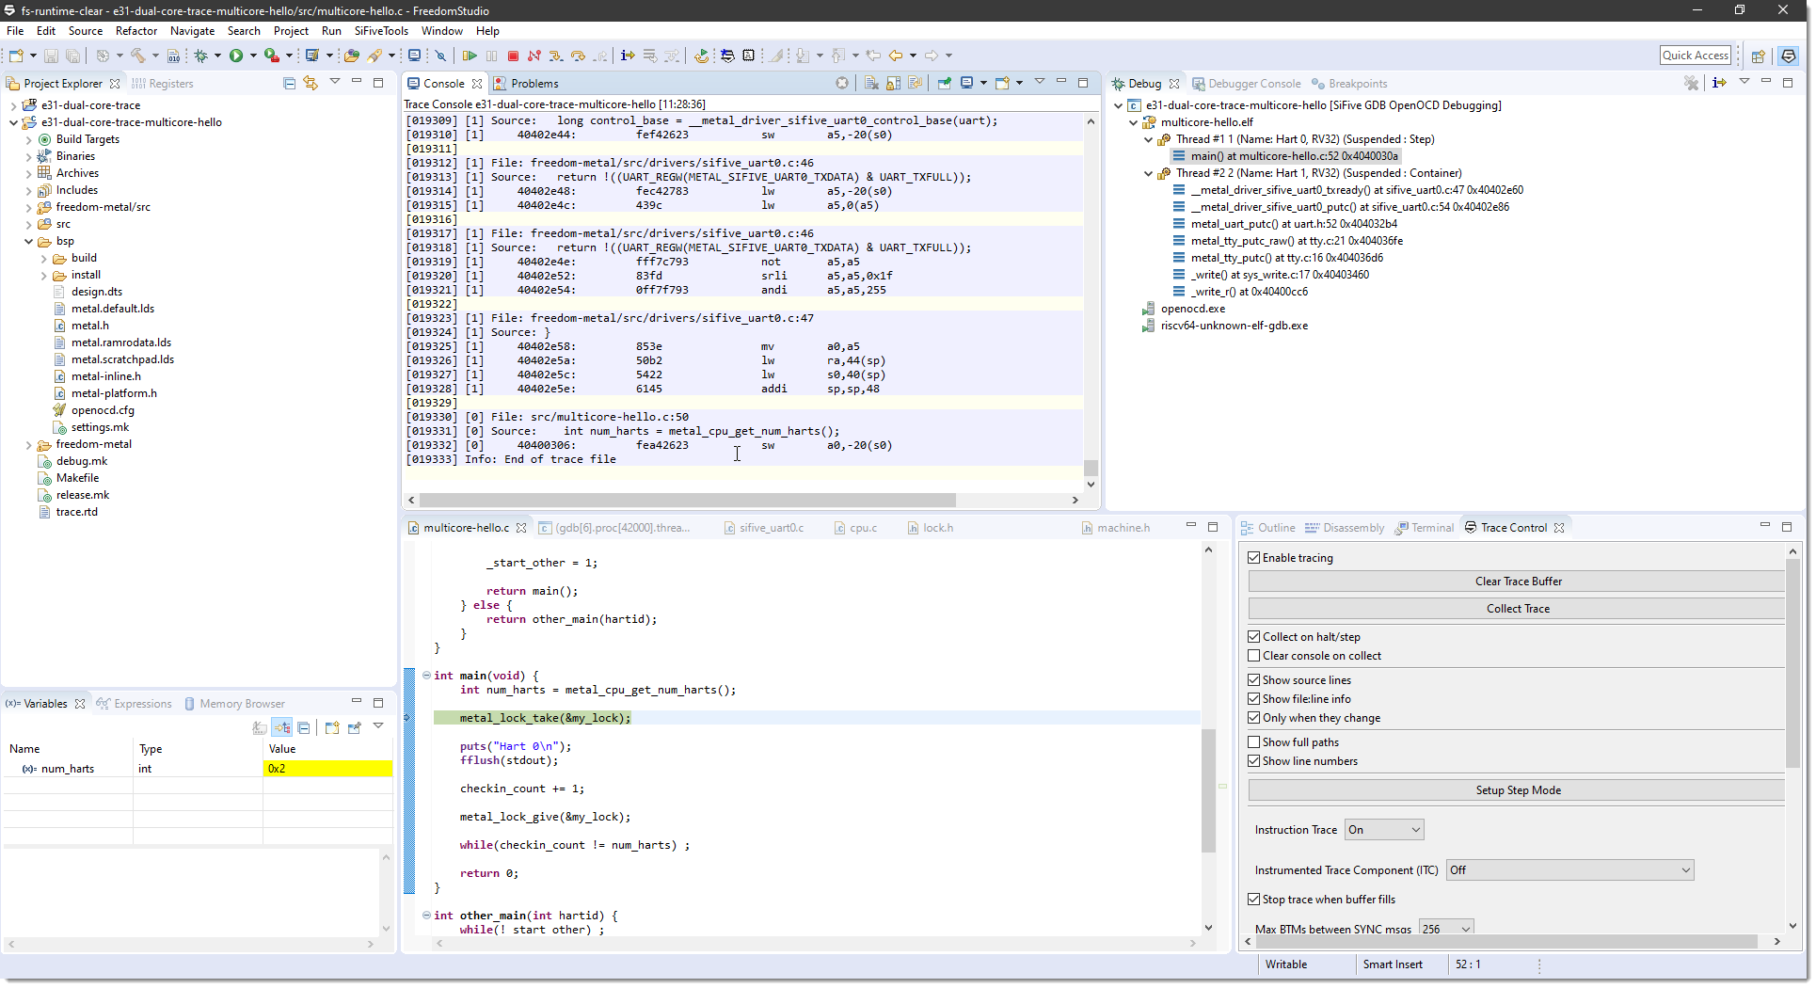Screen dimensions: 1816x988
Task: Click Instruction Stepping Mode icon in Debug view
Action: 1719,84
